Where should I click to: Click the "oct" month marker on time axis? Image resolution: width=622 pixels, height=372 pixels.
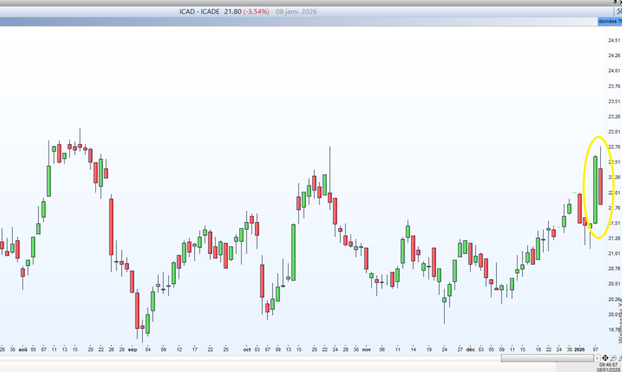[247, 350]
